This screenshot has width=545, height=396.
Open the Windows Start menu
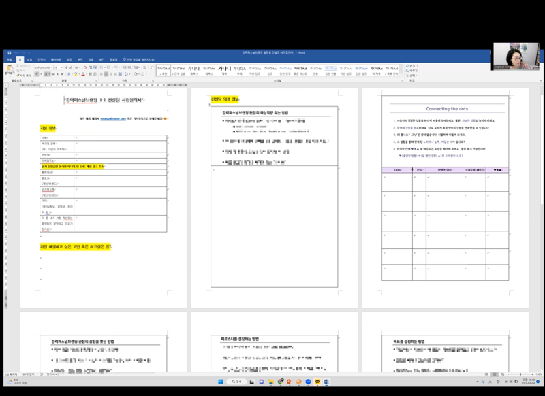pyautogui.click(x=220, y=382)
